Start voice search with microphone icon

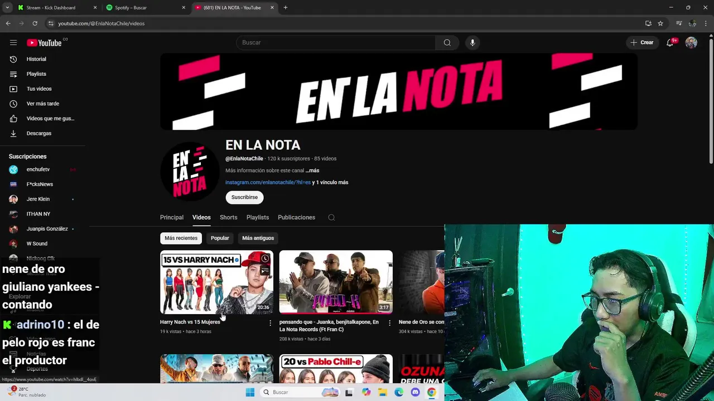click(x=472, y=43)
